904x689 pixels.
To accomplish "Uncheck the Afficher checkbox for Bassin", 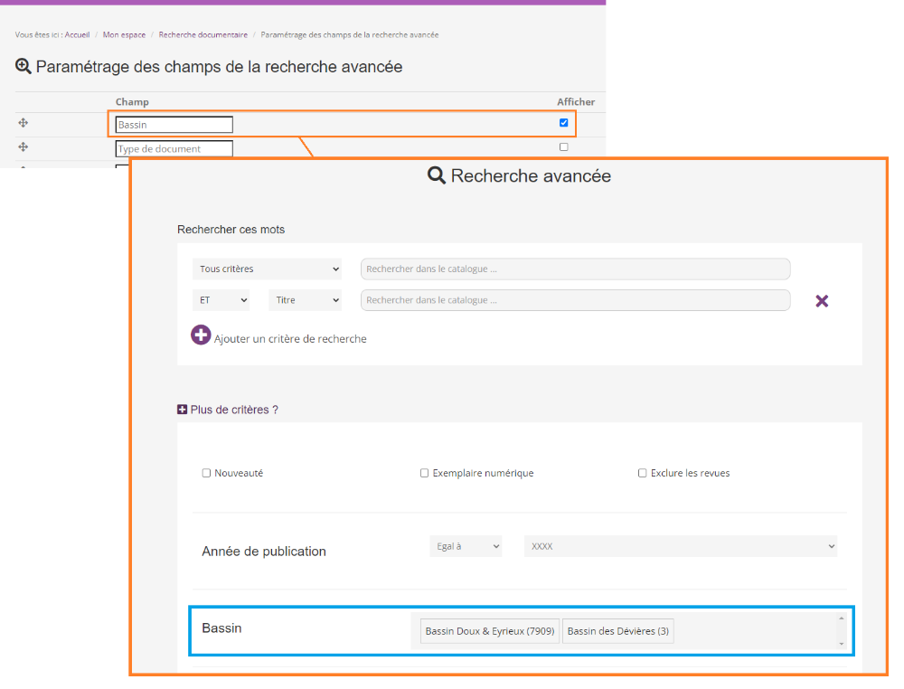I will (x=564, y=123).
